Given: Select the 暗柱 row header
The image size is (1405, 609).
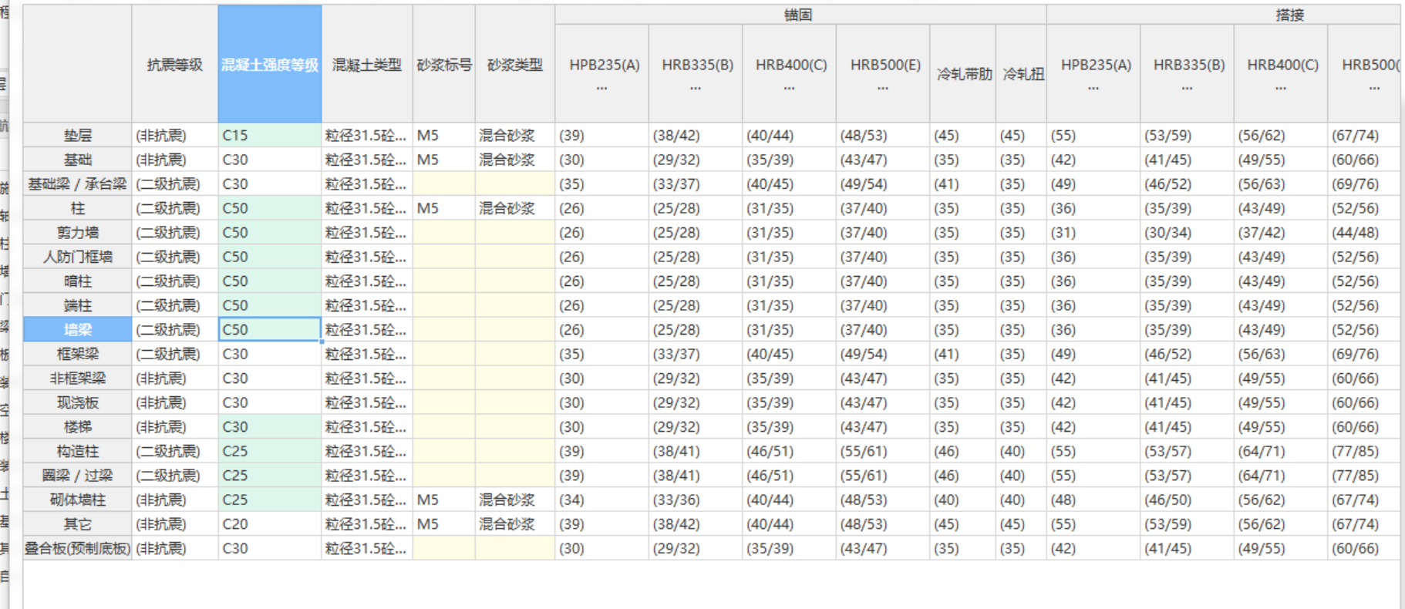Looking at the screenshot, I should pyautogui.click(x=78, y=281).
